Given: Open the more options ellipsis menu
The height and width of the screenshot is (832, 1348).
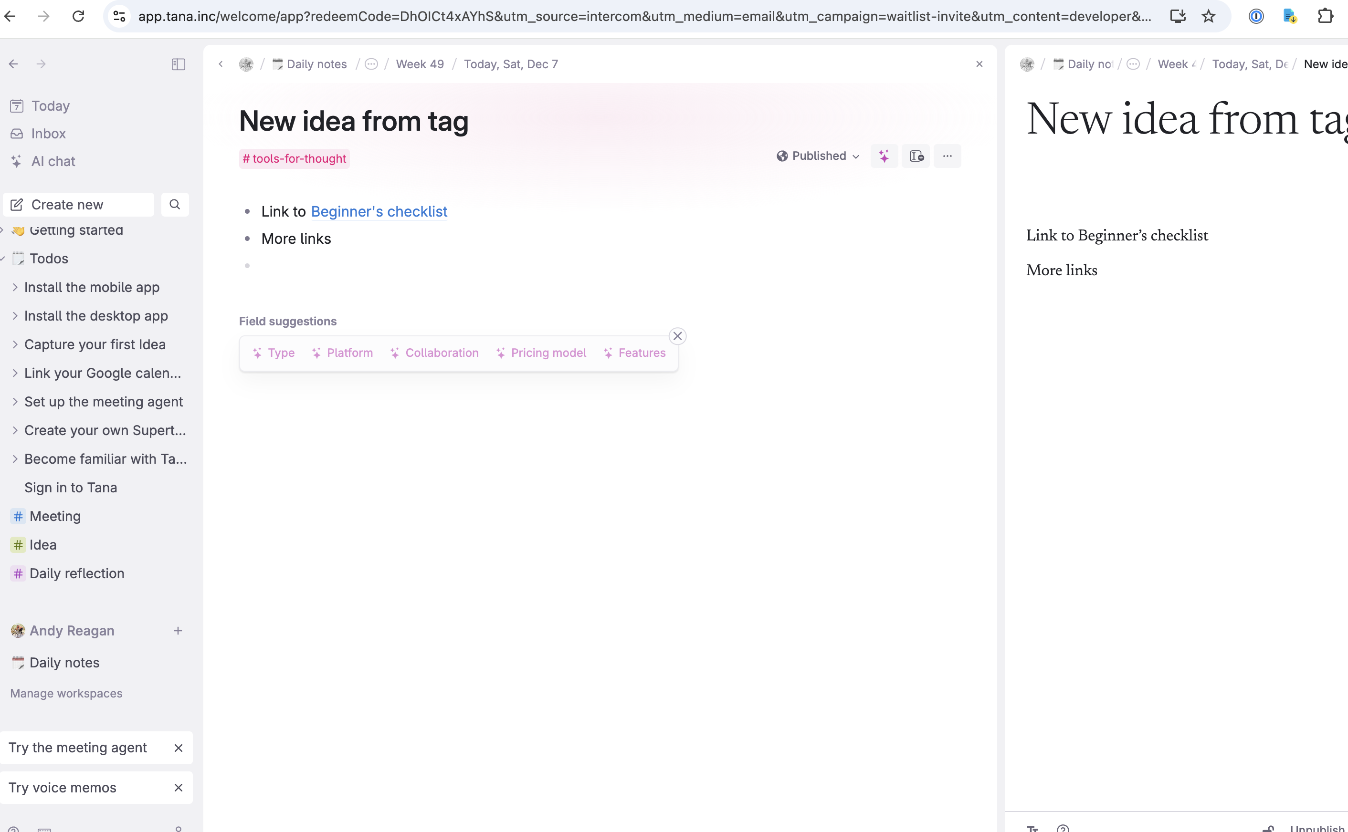Looking at the screenshot, I should [x=948, y=156].
